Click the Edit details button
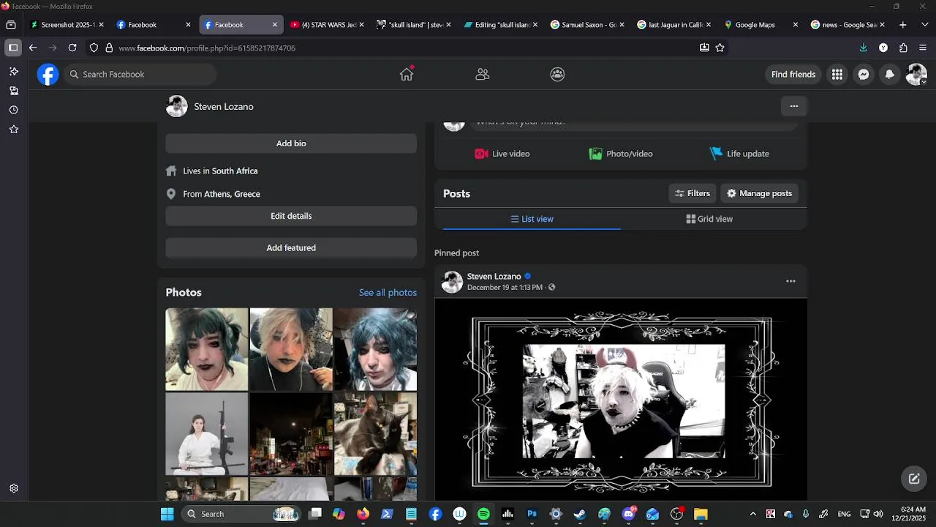936x527 pixels. click(x=291, y=216)
